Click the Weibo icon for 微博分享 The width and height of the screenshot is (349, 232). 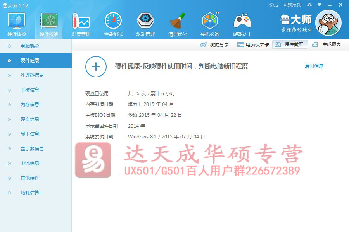pos(204,44)
